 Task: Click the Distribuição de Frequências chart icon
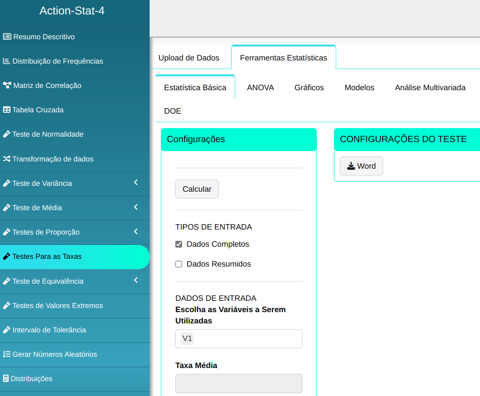coord(6,61)
